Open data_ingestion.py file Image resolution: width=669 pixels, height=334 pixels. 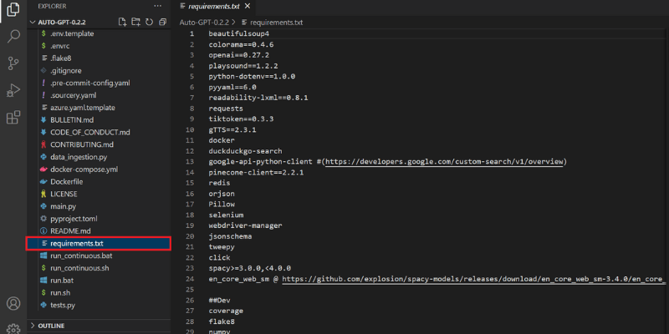point(79,157)
